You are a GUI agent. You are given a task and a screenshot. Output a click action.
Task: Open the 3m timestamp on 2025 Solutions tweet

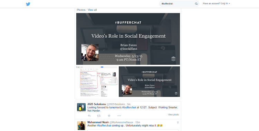click(129, 104)
